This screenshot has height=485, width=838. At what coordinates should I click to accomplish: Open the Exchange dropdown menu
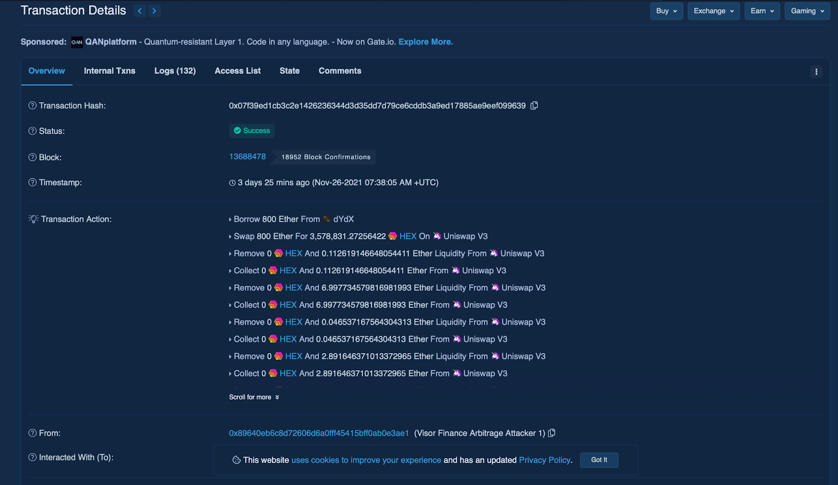[713, 11]
